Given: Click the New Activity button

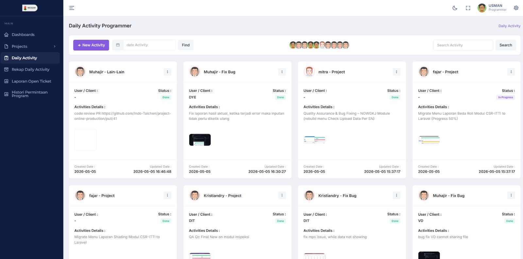Looking at the screenshot, I should 91,45.
